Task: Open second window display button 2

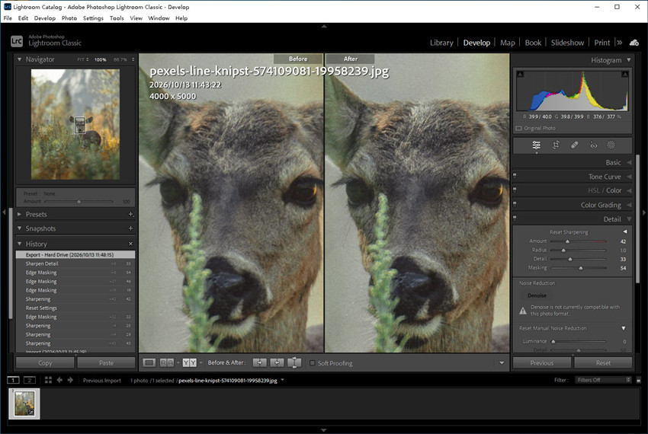Action: [29, 380]
